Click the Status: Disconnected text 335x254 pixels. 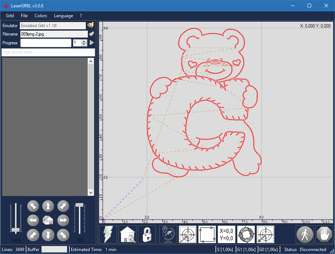[305, 250]
